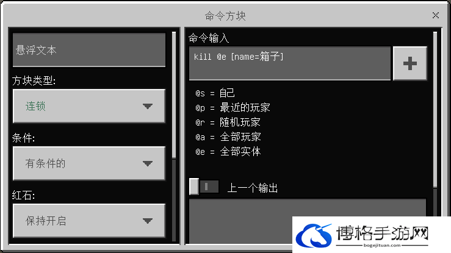Expand the 条件 dropdown showing 有条件的
Viewport: 451px width, 253px height.
click(89, 163)
